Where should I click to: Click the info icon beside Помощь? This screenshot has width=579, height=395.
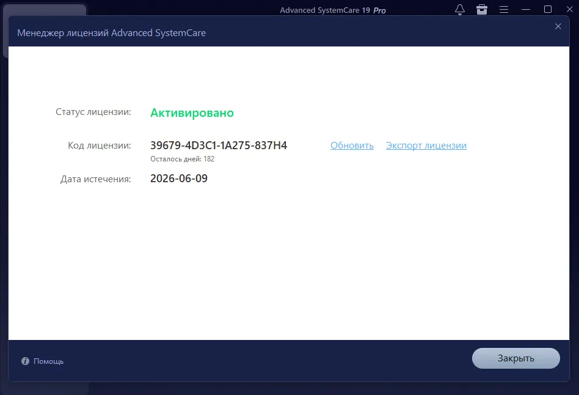tap(24, 361)
